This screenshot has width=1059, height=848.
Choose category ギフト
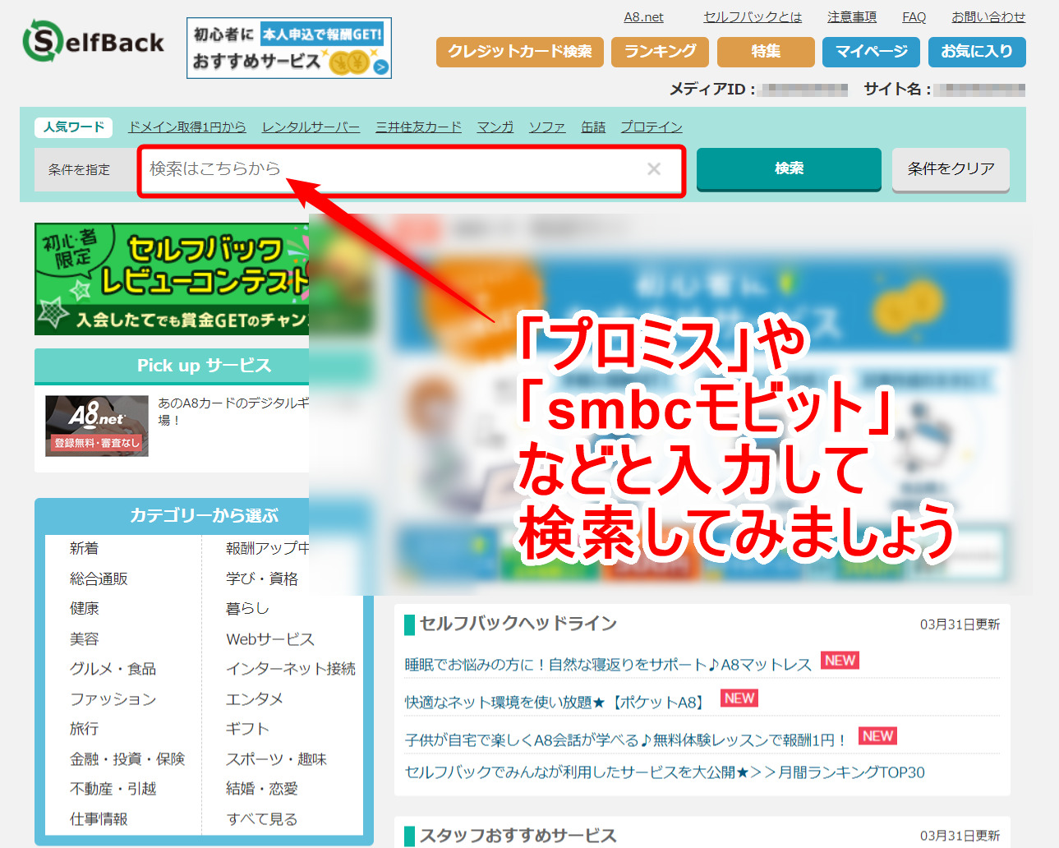[247, 729]
